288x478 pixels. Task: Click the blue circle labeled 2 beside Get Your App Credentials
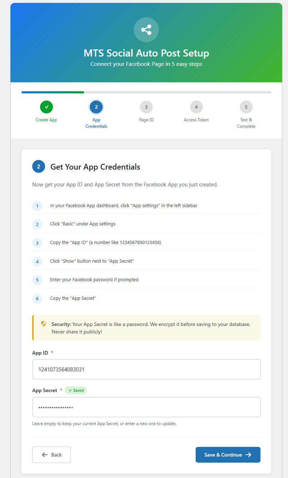coord(38,166)
